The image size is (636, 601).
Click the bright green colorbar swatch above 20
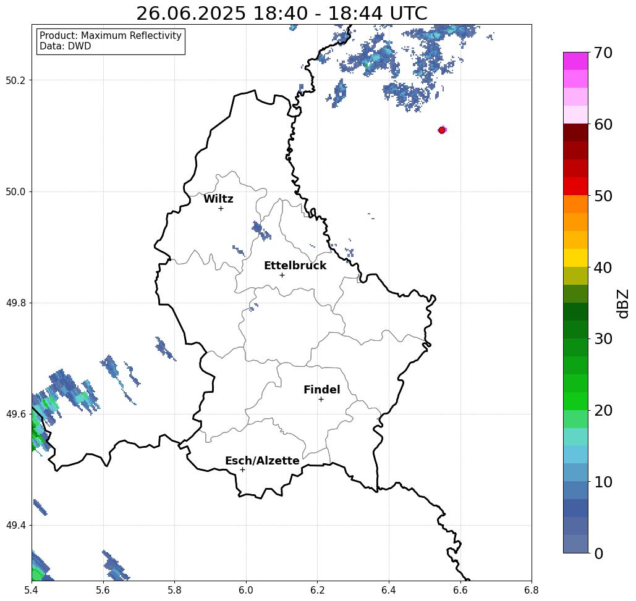tap(575, 401)
